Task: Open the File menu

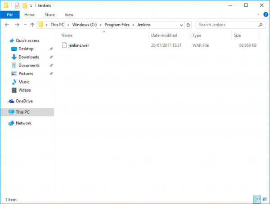Action: [10, 15]
